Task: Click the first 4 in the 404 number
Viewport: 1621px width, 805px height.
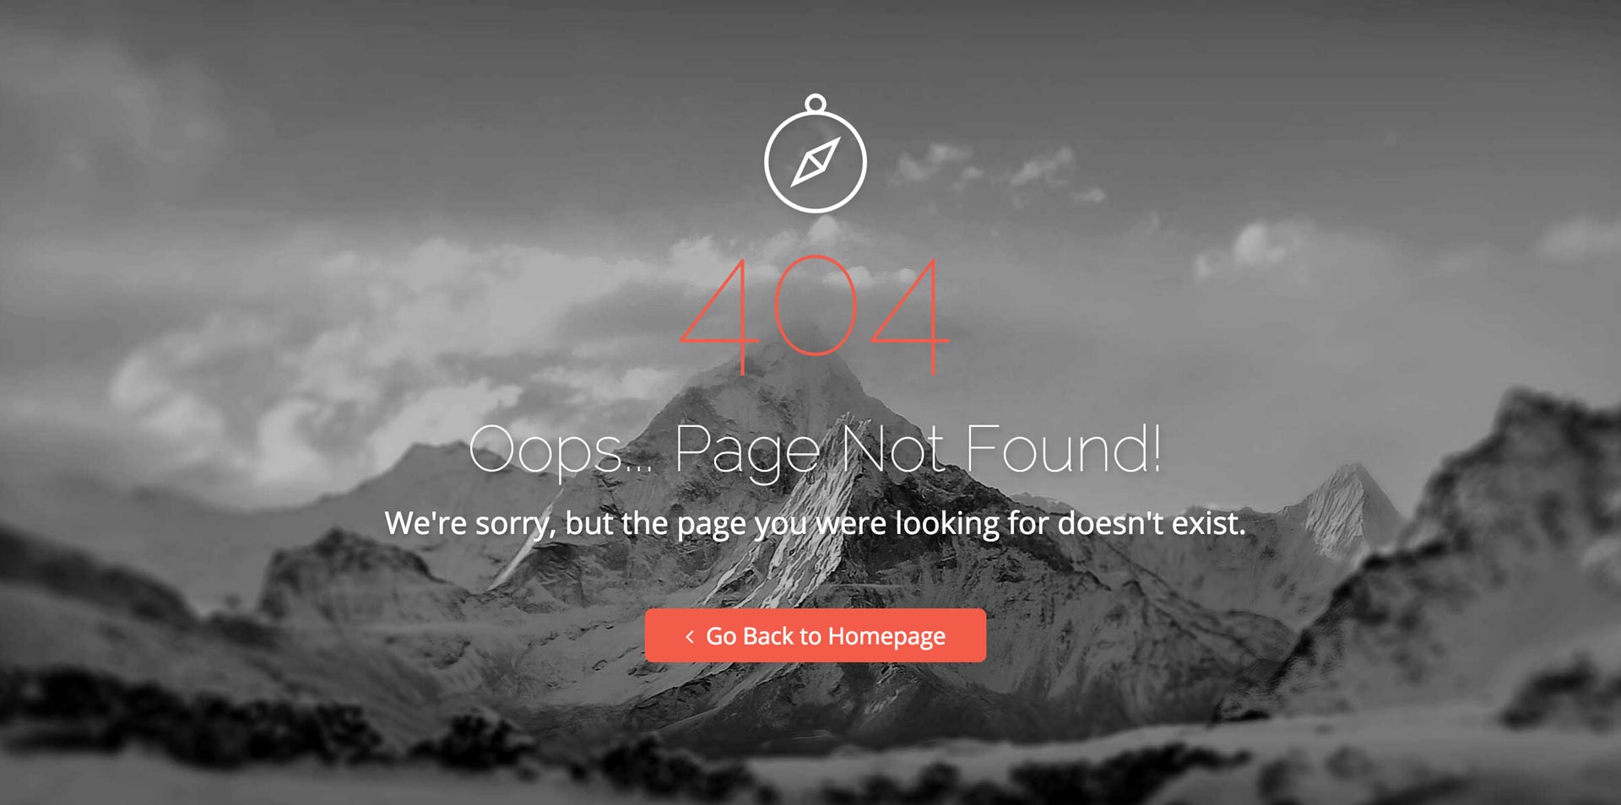Action: [719, 316]
